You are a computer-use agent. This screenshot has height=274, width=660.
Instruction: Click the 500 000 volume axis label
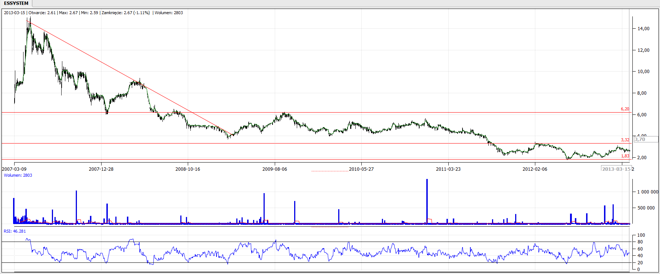pos(646,208)
